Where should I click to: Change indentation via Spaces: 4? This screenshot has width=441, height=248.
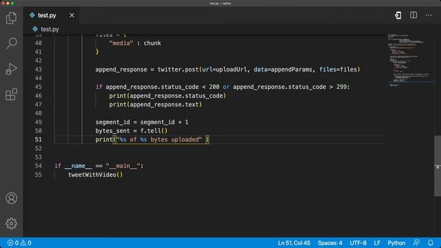click(330, 243)
